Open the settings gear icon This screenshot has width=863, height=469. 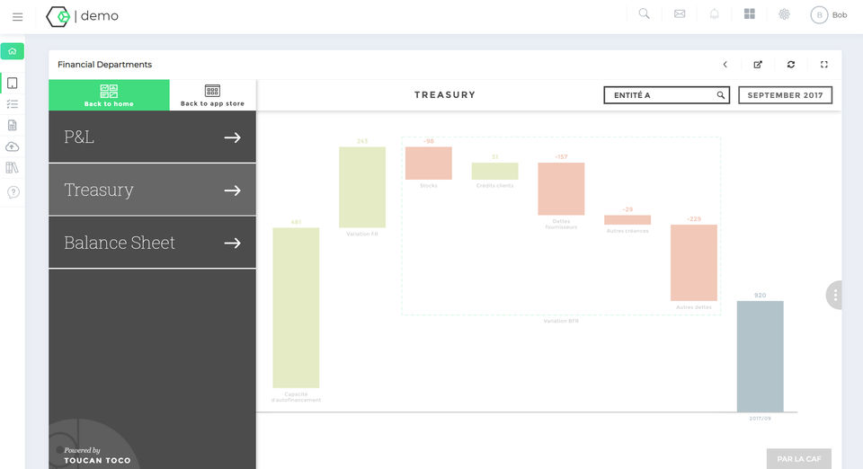784,14
